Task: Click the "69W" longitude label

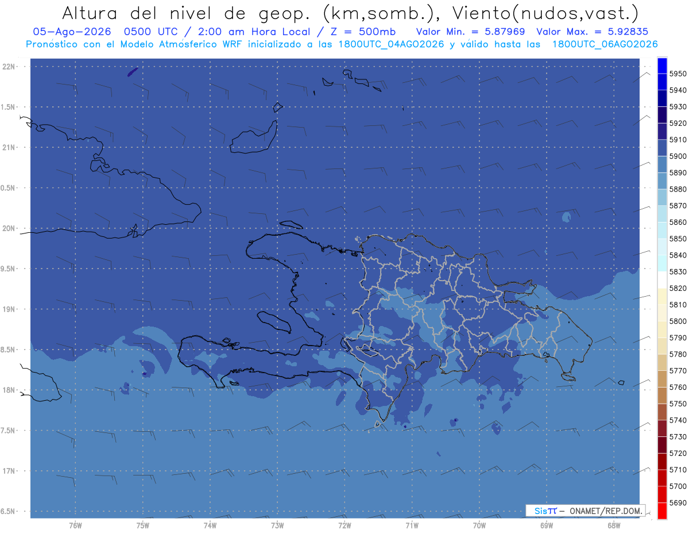Action: [x=547, y=525]
